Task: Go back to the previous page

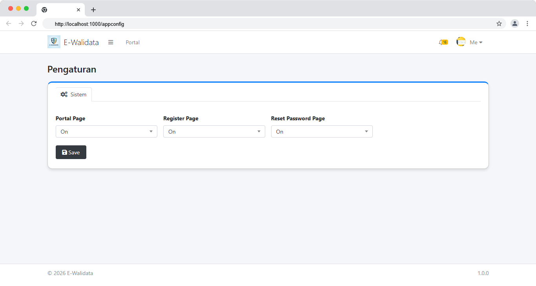Action: 9,24
